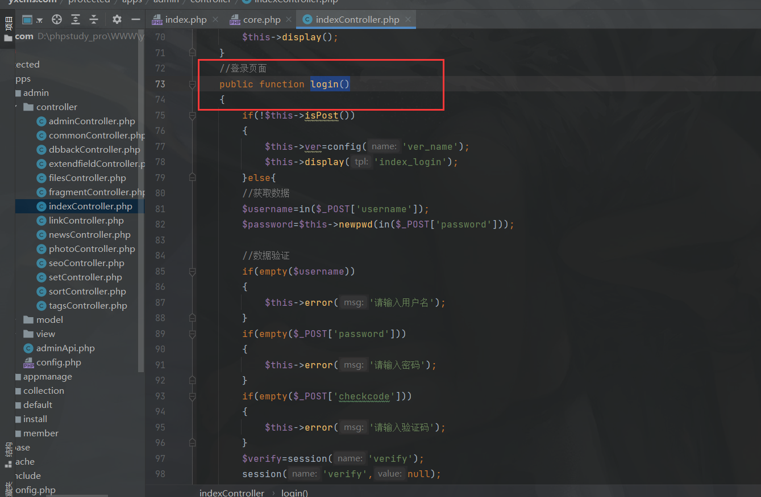
Task: Click the newpwd method call on line 82
Action: tap(356, 224)
